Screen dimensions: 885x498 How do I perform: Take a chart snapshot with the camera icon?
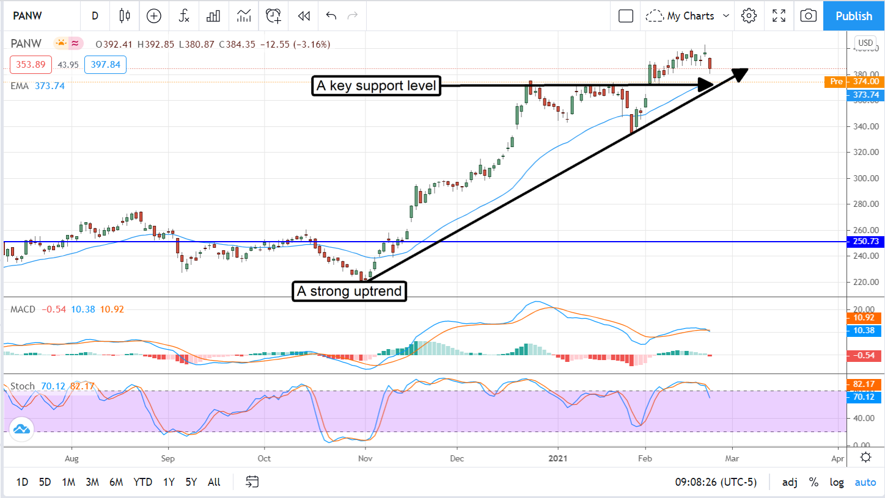point(809,16)
